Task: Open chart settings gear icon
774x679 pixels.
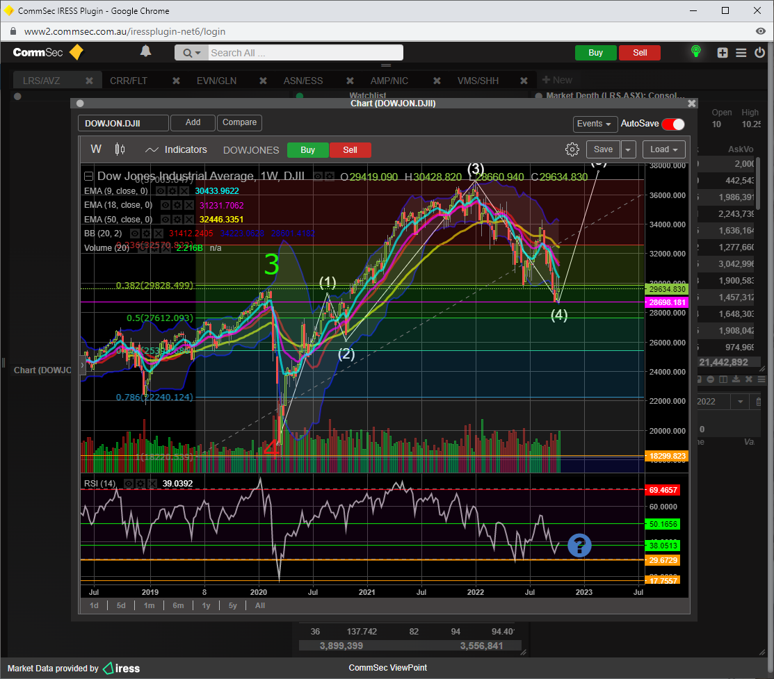Action: [x=572, y=149]
